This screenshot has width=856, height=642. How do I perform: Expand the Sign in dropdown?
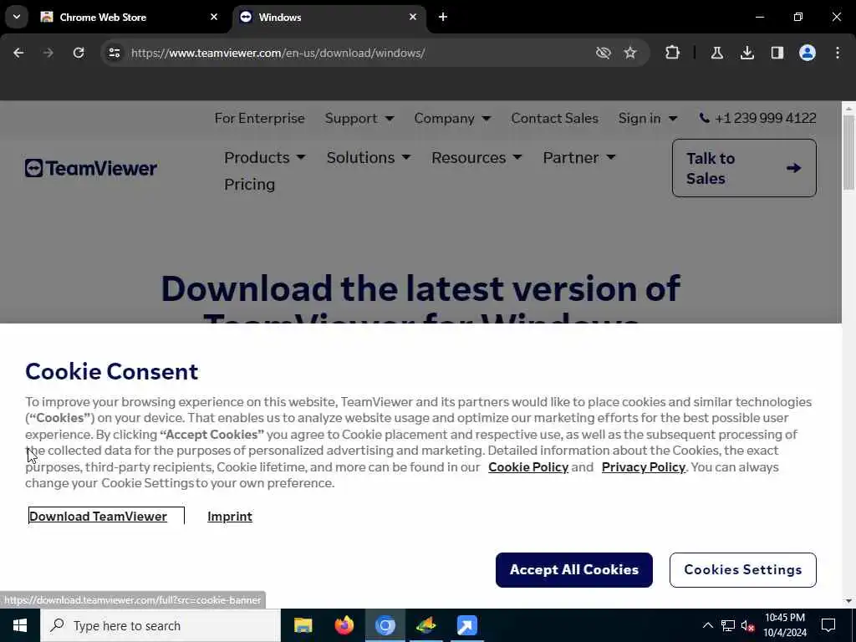(648, 118)
